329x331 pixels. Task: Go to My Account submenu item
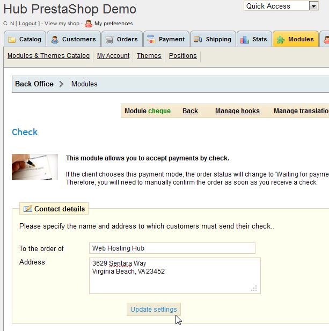[x=113, y=56]
